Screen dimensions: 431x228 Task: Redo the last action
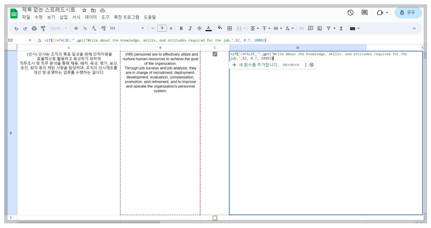[x=25, y=29]
